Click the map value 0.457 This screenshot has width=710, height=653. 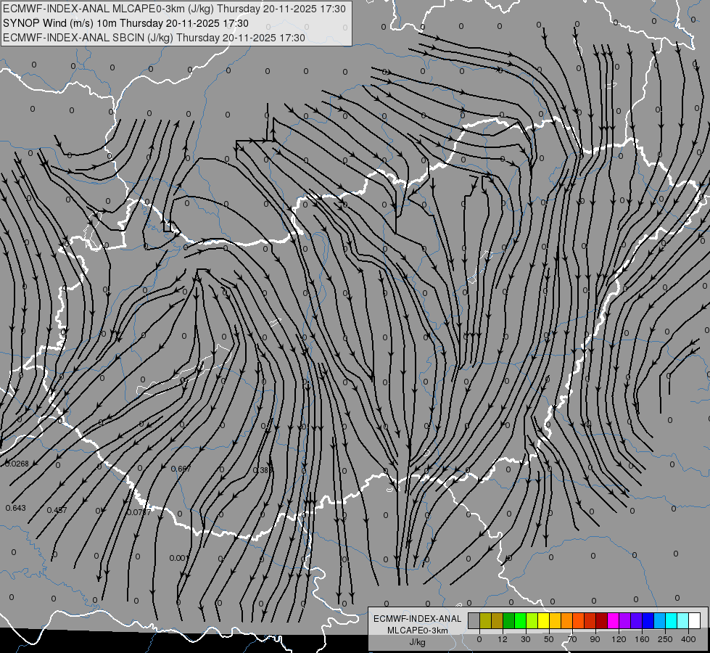pyautogui.click(x=57, y=510)
